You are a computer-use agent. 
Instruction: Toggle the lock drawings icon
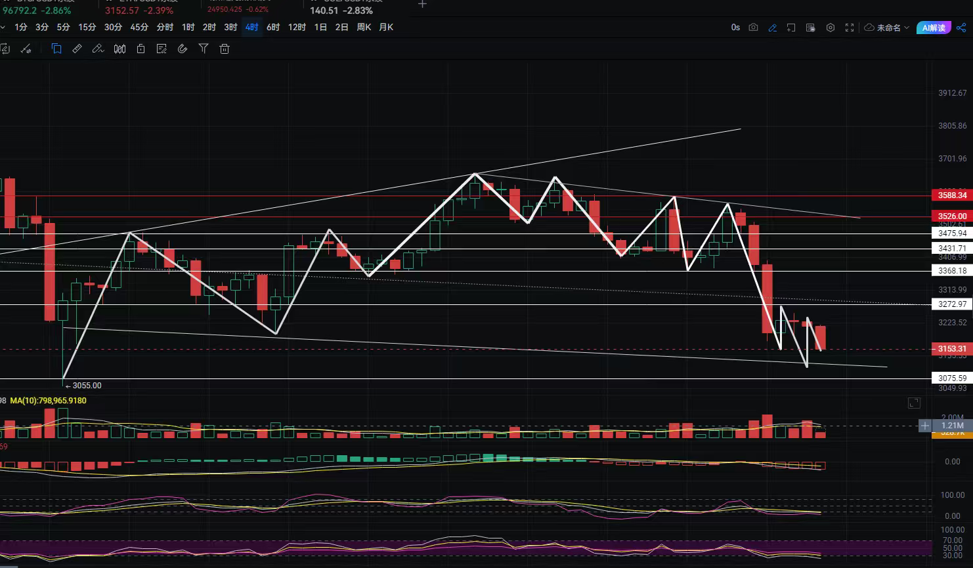[x=141, y=49]
